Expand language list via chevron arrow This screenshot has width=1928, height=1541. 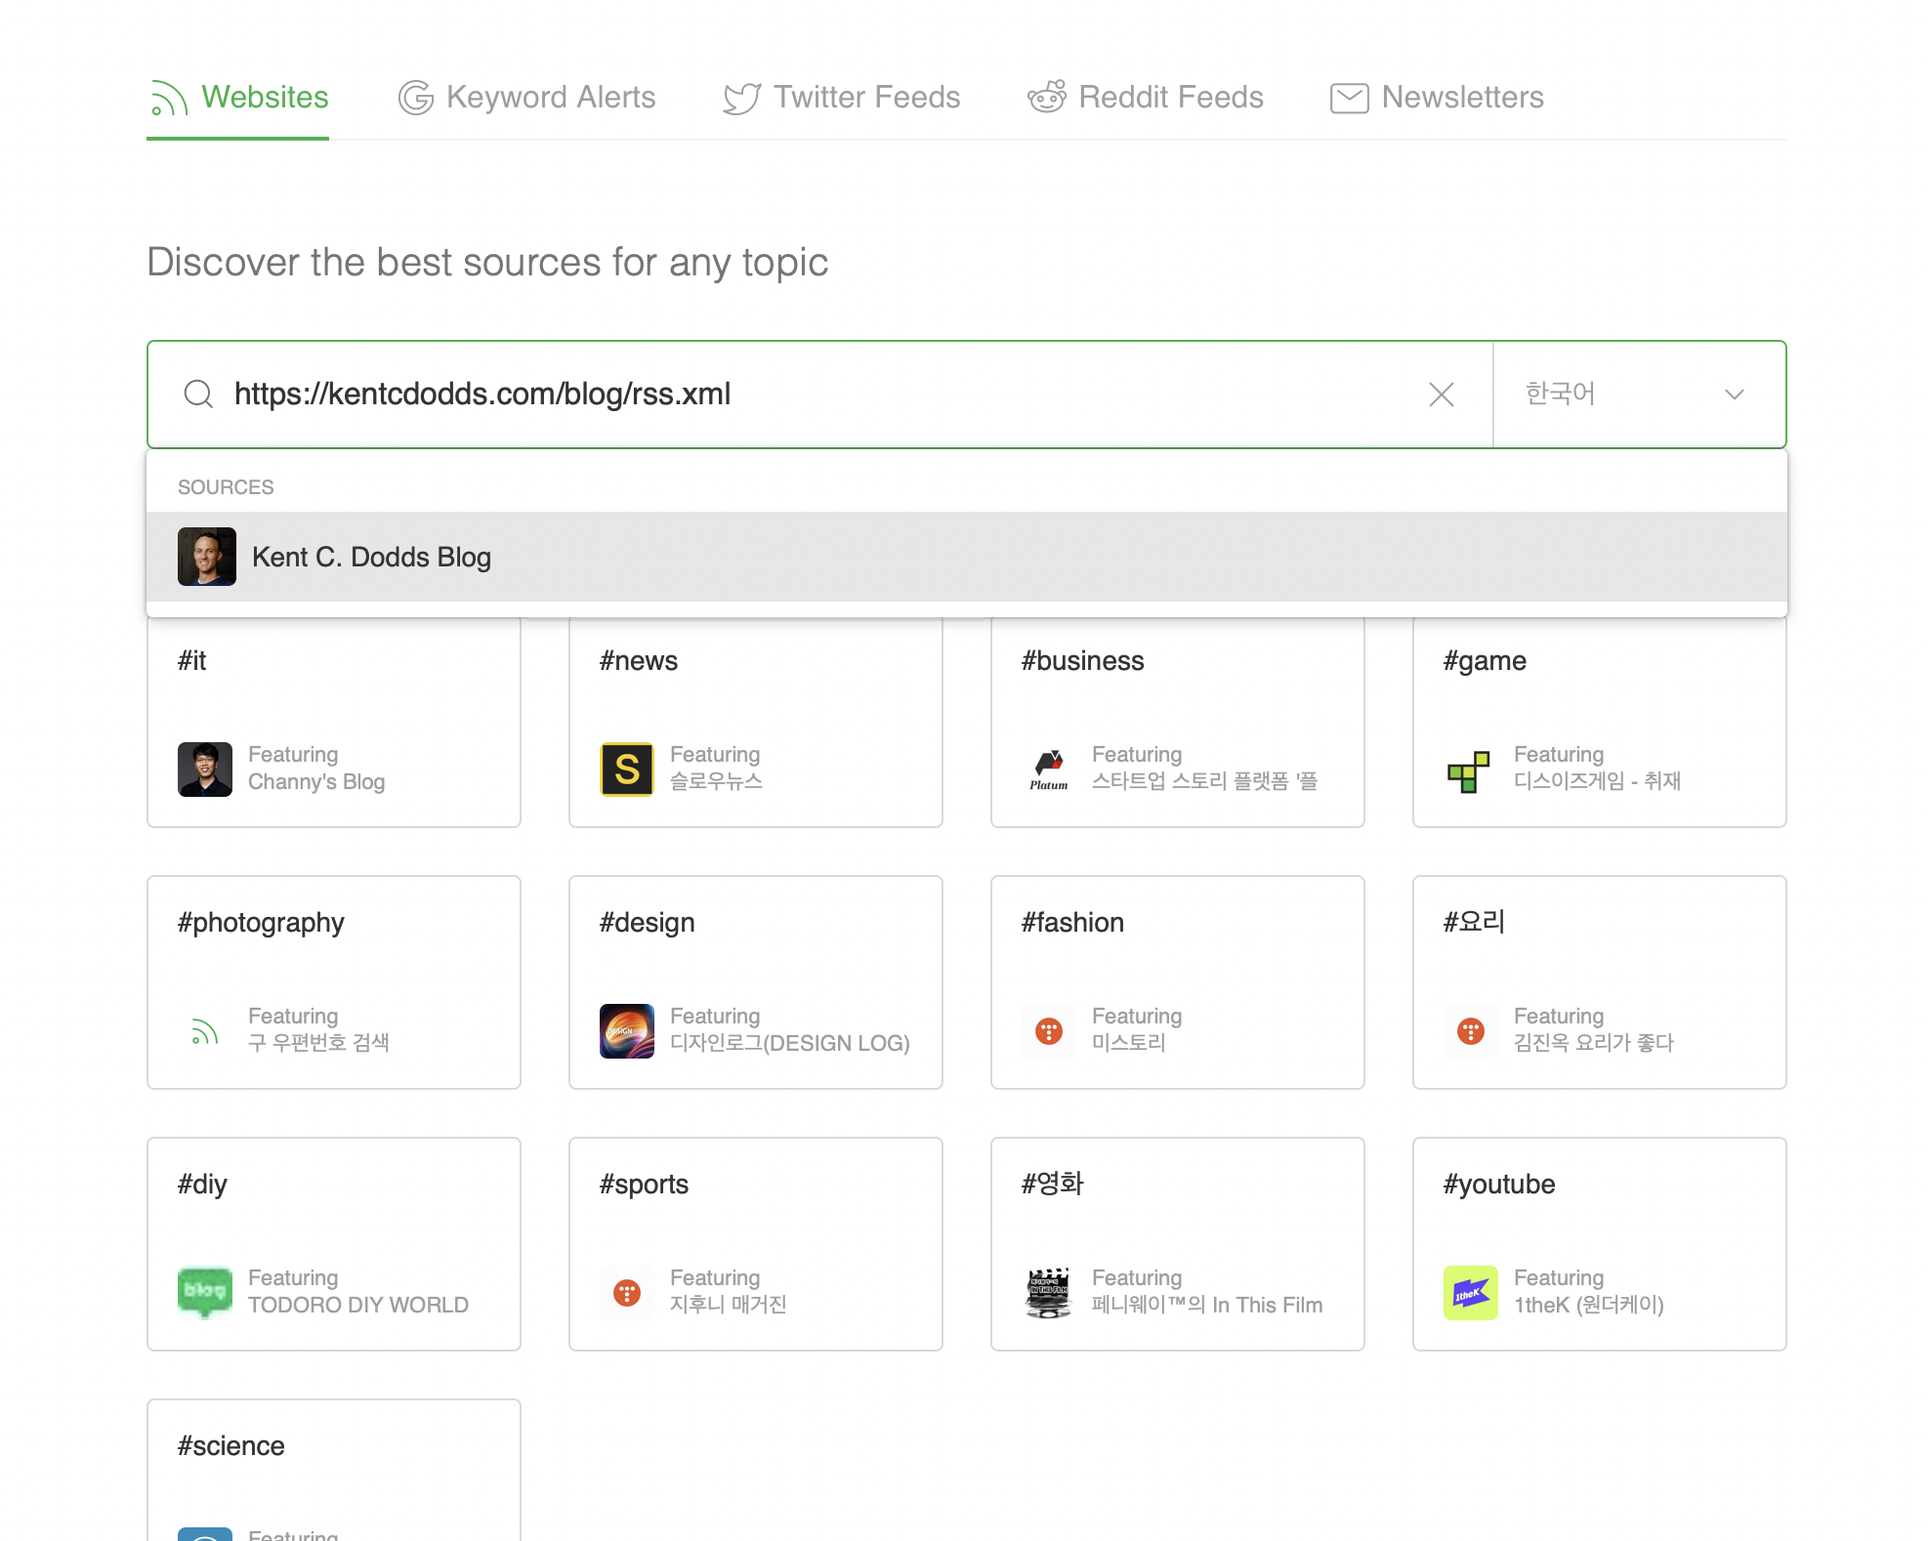tap(1734, 395)
